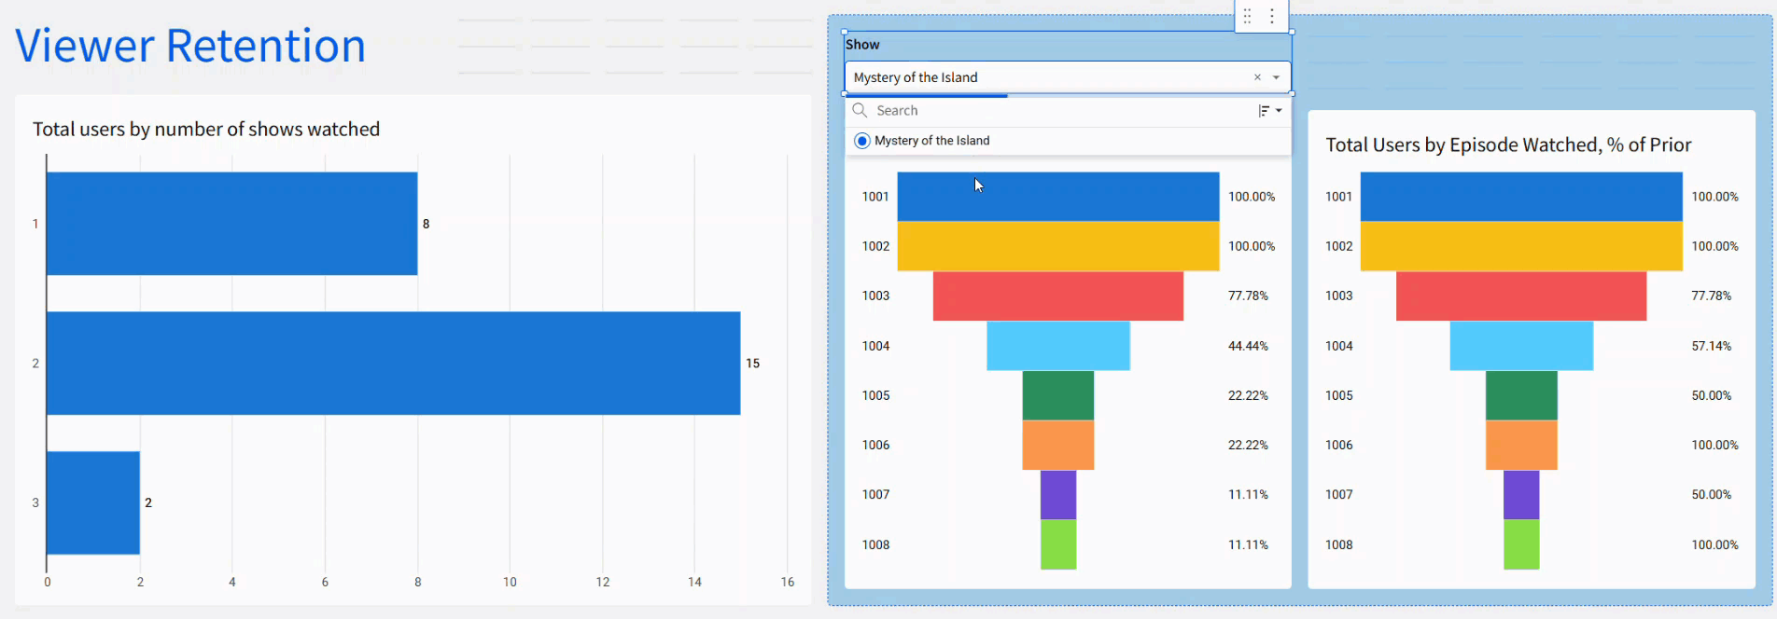The image size is (1777, 619).
Task: Select the bar for 1 show watched
Action: [x=231, y=224]
